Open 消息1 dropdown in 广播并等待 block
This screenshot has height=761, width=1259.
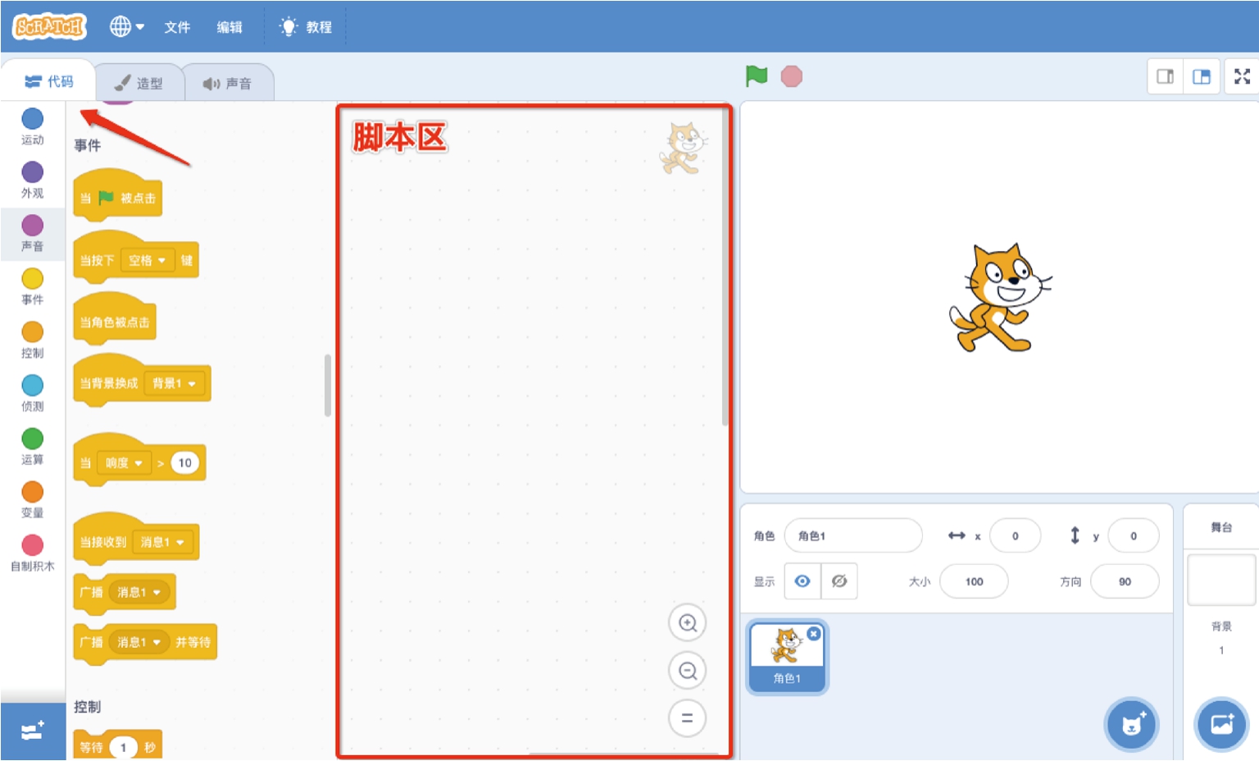click(139, 642)
